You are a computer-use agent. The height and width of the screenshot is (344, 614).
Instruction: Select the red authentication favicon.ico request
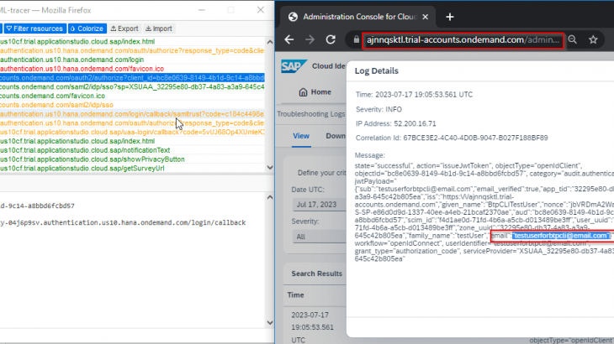(132, 69)
